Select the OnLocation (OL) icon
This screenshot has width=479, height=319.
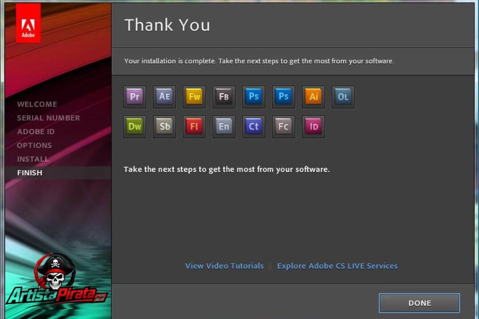343,97
